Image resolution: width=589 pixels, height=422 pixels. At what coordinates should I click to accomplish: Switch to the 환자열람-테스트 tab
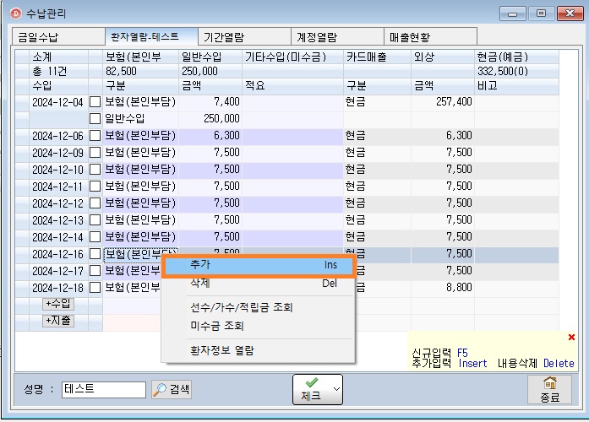(151, 36)
